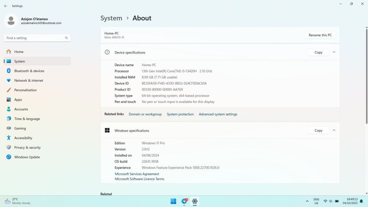Click Windows Feature Experience Pack value
The width and height of the screenshot is (368, 207).
[x=180, y=168]
